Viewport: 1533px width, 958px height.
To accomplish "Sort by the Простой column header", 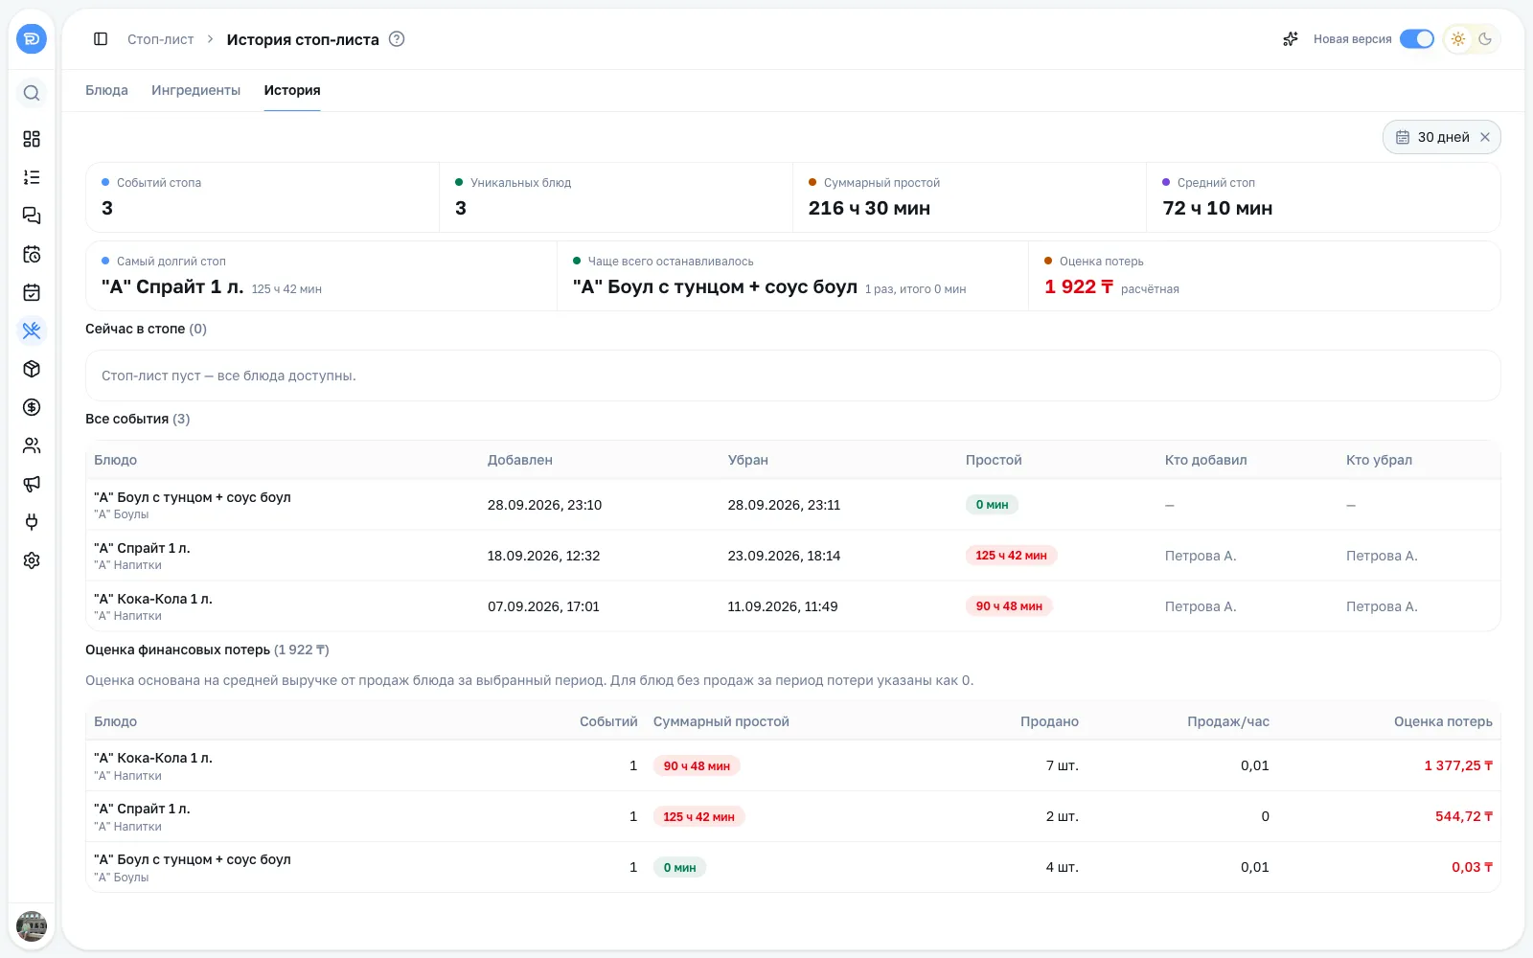I will tap(994, 460).
